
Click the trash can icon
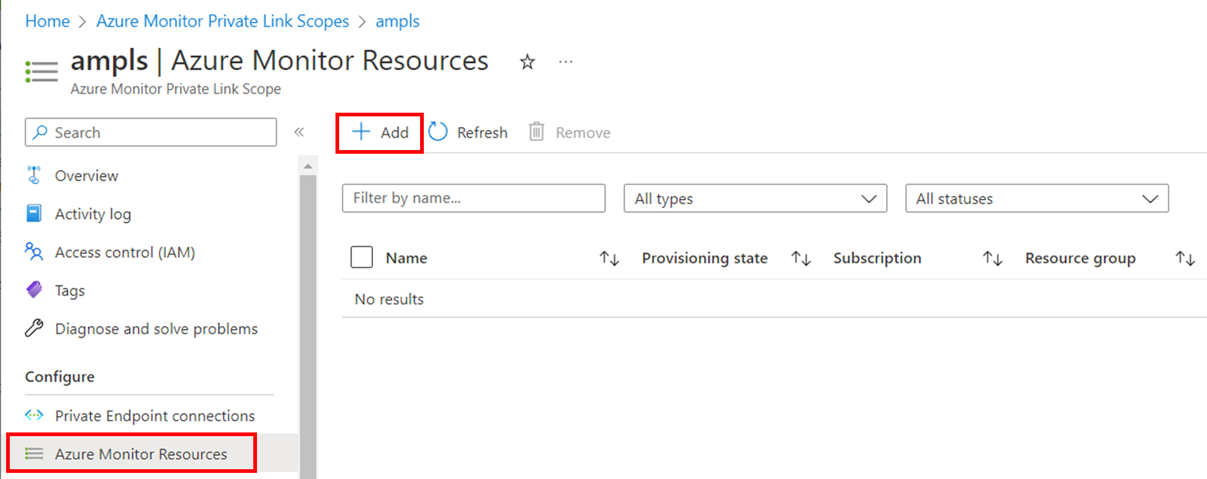tap(537, 132)
